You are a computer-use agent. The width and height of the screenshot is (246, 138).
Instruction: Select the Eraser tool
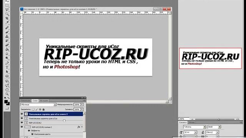[7, 45]
